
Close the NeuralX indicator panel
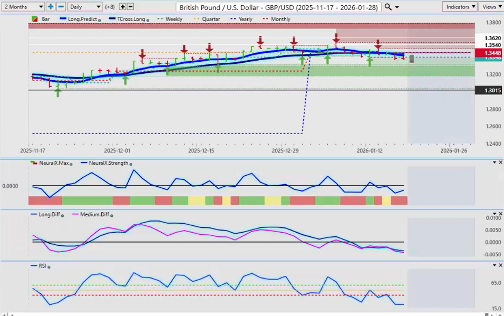click(x=500, y=162)
